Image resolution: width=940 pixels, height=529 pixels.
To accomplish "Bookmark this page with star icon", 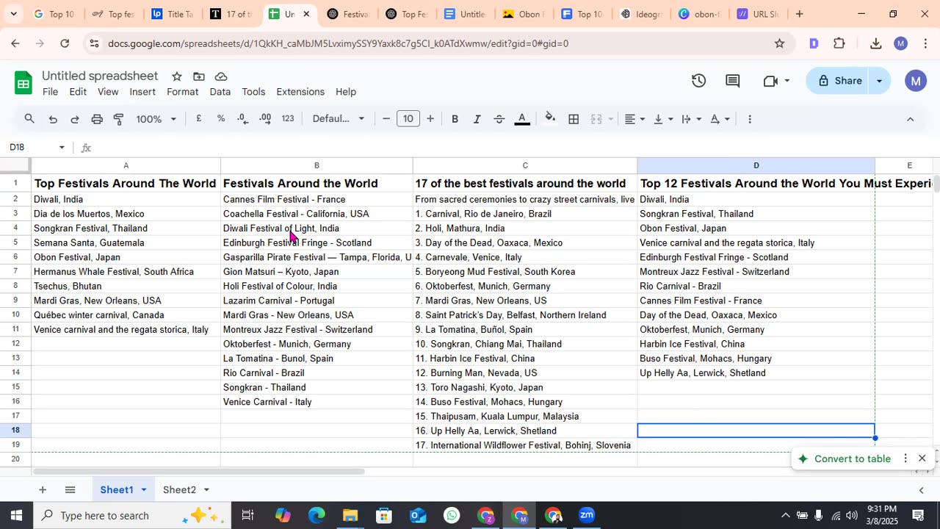I will click(x=779, y=43).
